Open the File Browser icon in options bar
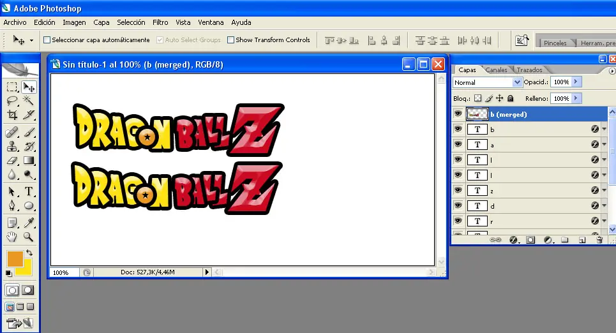Viewport: 616px width, 333px height. [x=522, y=40]
